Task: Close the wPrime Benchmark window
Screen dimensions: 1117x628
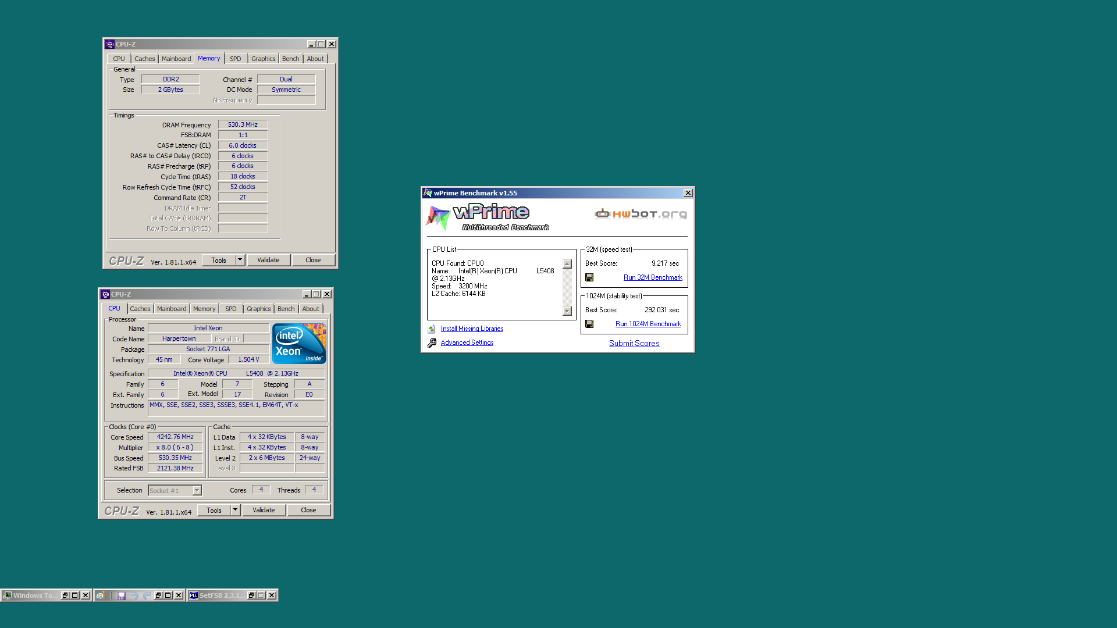Action: (x=688, y=193)
